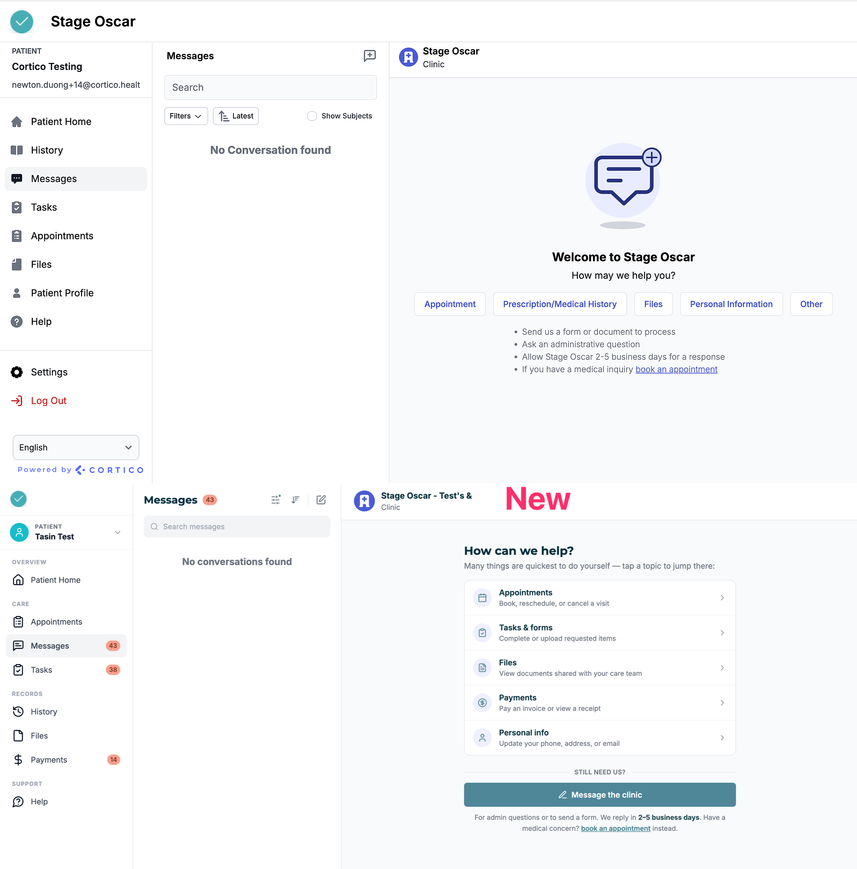Open Settings using the gear icon

pos(17,372)
